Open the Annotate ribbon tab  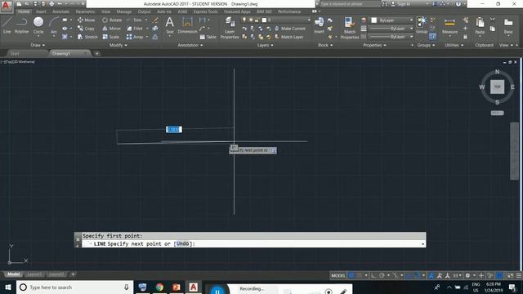(x=60, y=11)
